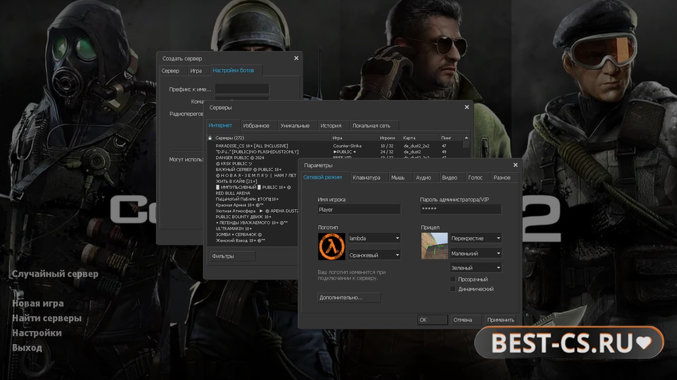Click the scroll up arrow in the server list
Screen dimensions: 677x380
[466, 138]
